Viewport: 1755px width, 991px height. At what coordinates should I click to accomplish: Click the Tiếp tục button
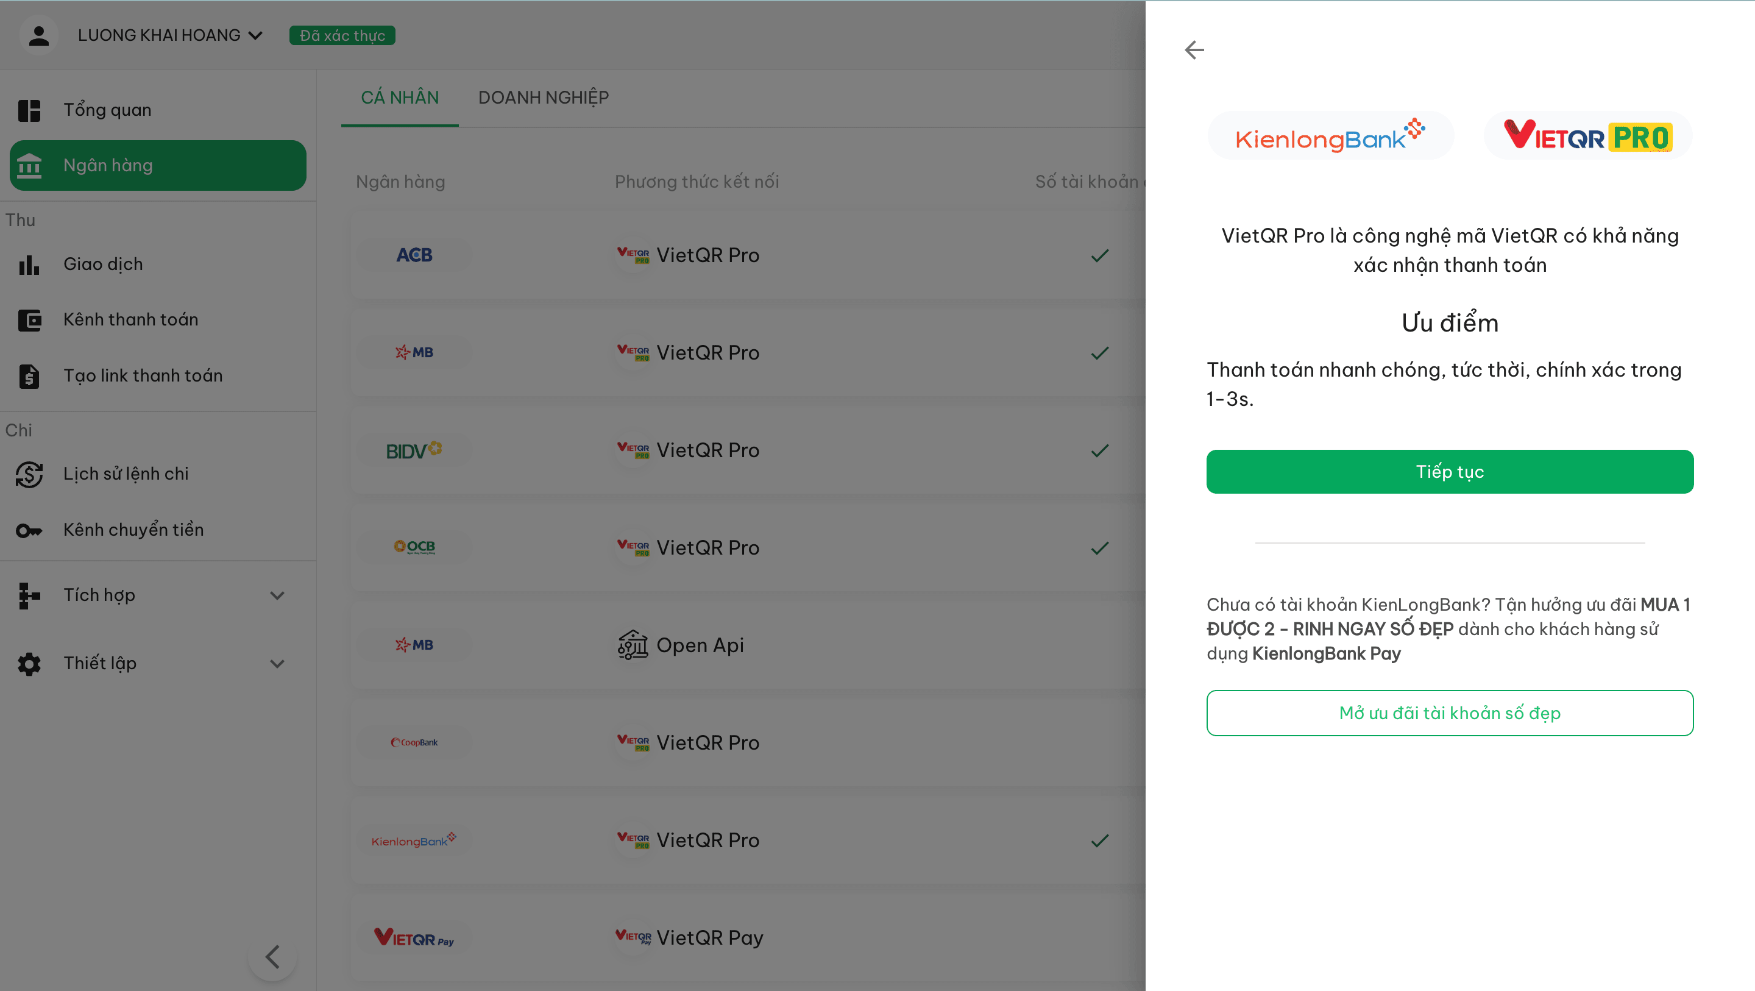pyautogui.click(x=1450, y=472)
